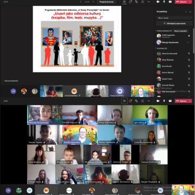Collapse the Uczestnicy (22) participants list
This screenshot has width=195, height=195.
155,48
